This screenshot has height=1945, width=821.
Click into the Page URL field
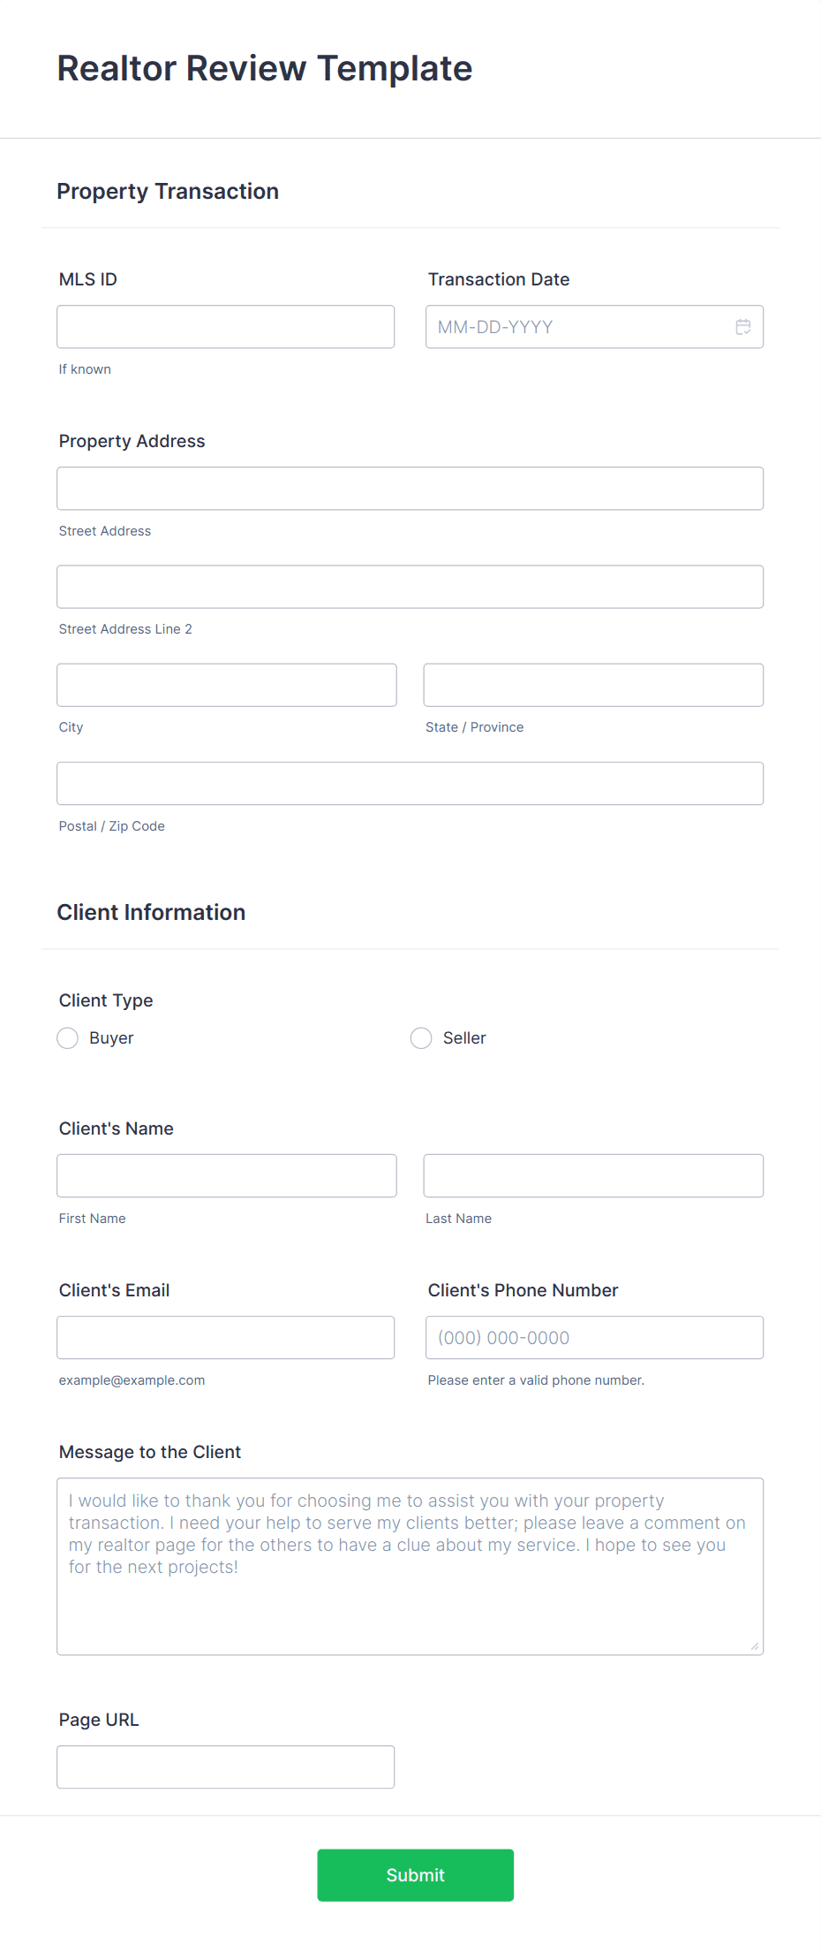(x=225, y=1766)
